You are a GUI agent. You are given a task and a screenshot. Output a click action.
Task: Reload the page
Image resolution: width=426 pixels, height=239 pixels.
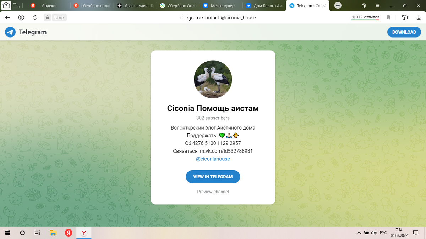point(35,17)
